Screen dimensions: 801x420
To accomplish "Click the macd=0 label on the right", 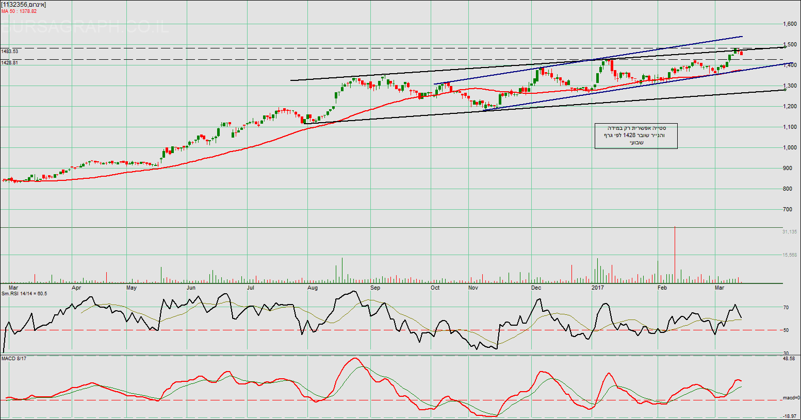I will click(x=791, y=398).
